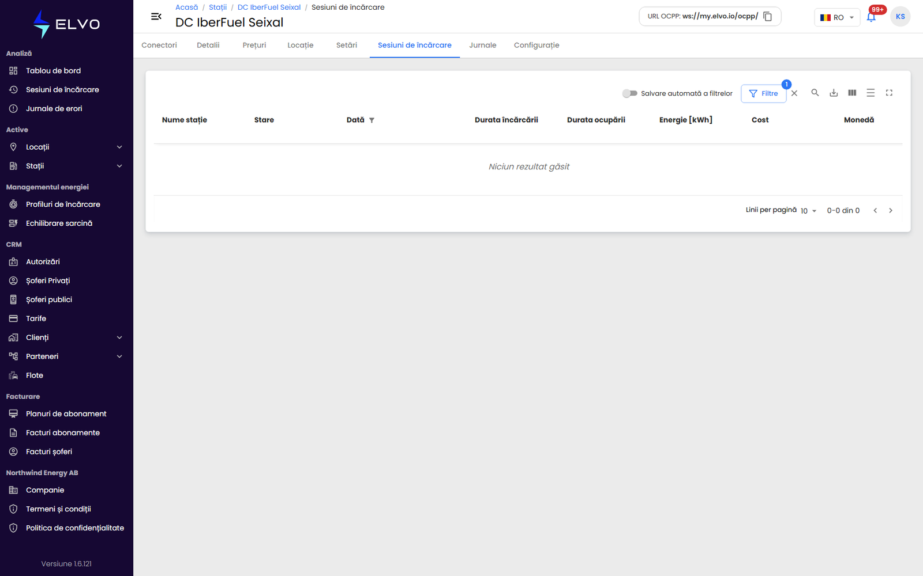923x576 pixels.
Task: Expand the Locații sidebar group
Action: pos(66,147)
